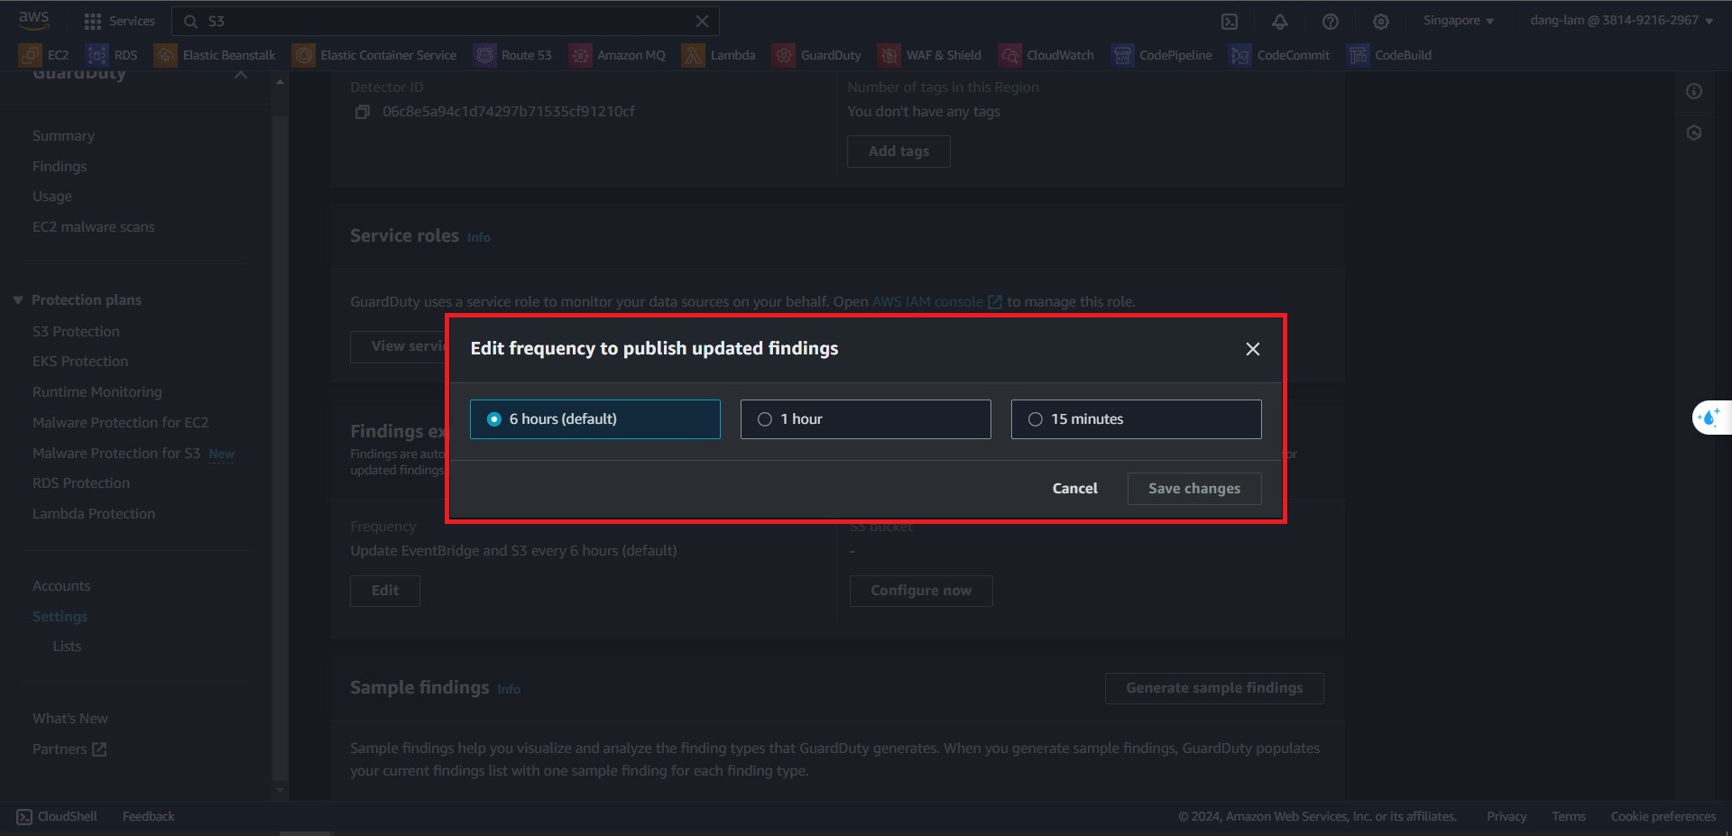Open the Singapore region dropdown
The image size is (1732, 836).
coord(1458,21)
